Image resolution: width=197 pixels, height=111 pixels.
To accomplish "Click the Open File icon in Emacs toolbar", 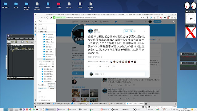I will pos(12,42).
